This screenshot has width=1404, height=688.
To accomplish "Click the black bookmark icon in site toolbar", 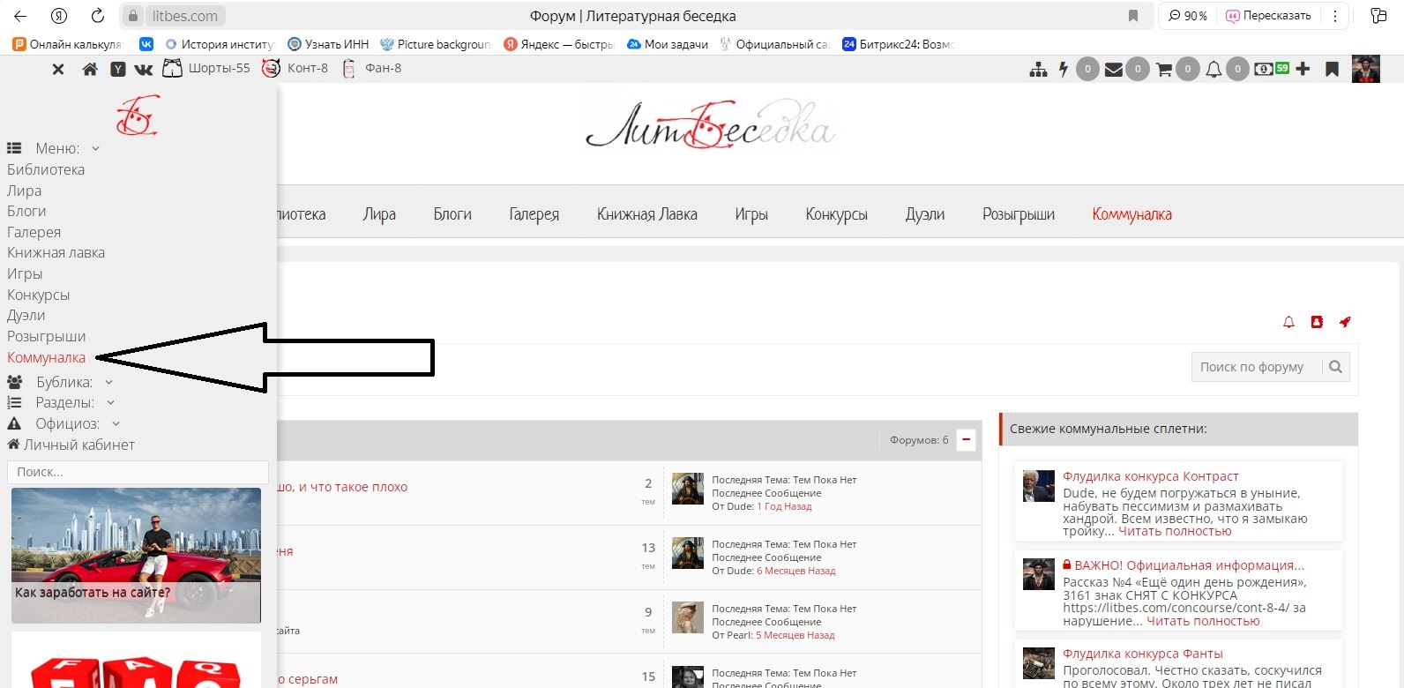I will (1332, 69).
